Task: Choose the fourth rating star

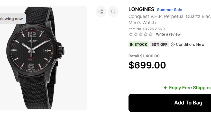Action: pos(146,34)
